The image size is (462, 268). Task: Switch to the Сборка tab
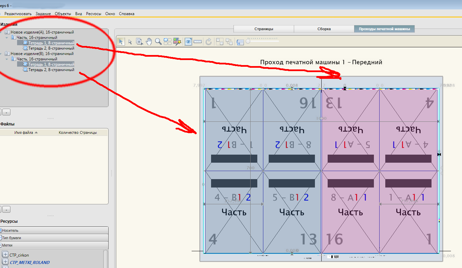(324, 29)
